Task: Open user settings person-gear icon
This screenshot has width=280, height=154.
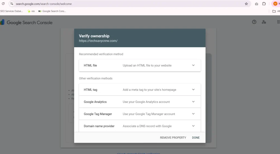Action: (x=264, y=22)
